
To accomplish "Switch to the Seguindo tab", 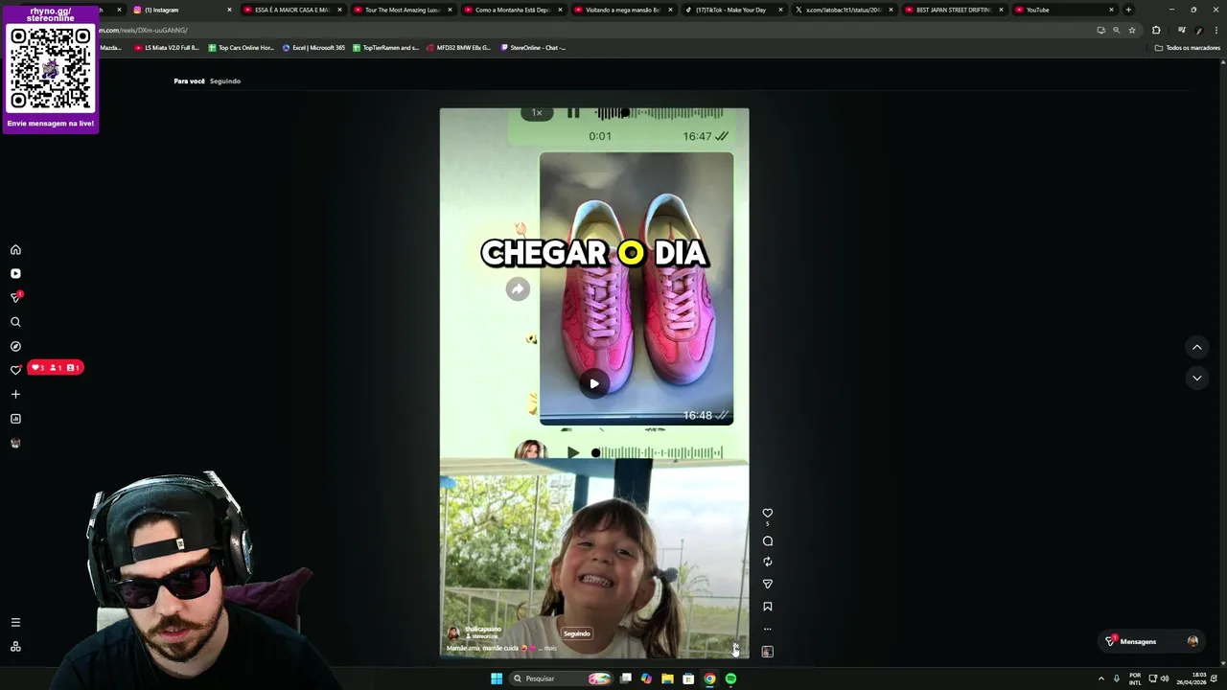I will [225, 81].
